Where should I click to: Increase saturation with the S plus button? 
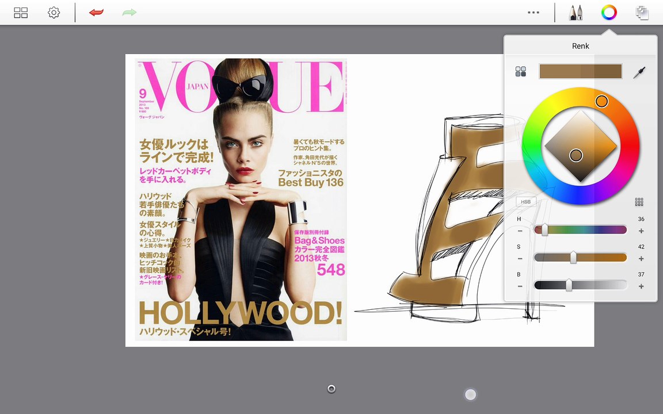pyautogui.click(x=641, y=259)
